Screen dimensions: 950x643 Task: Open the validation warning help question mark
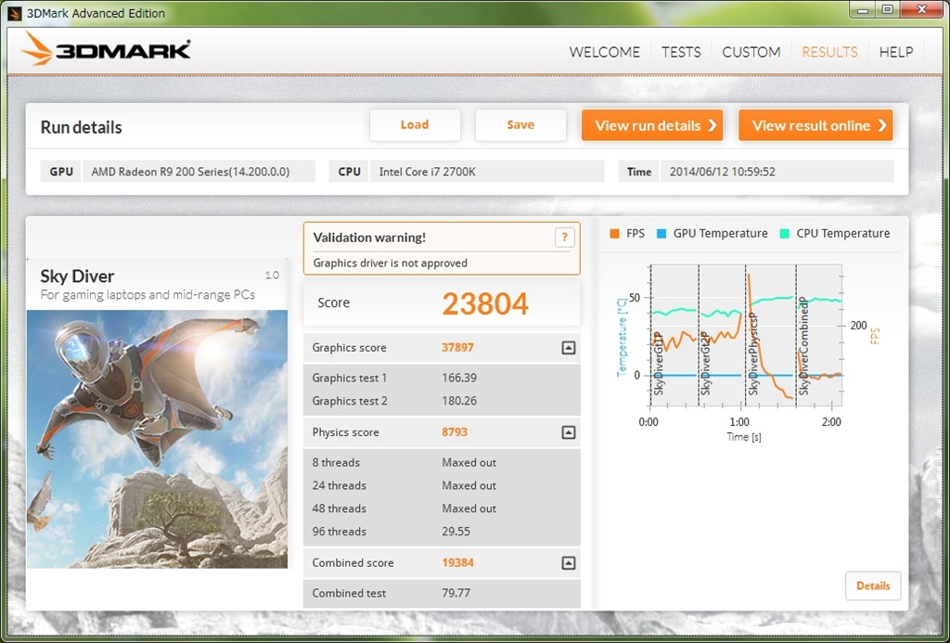click(x=564, y=238)
